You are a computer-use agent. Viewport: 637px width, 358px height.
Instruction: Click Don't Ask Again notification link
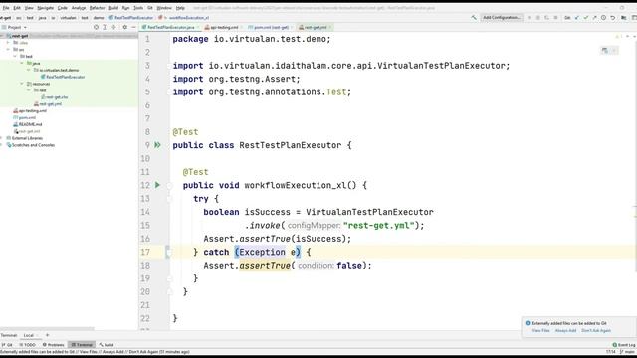pyautogui.click(x=596, y=331)
